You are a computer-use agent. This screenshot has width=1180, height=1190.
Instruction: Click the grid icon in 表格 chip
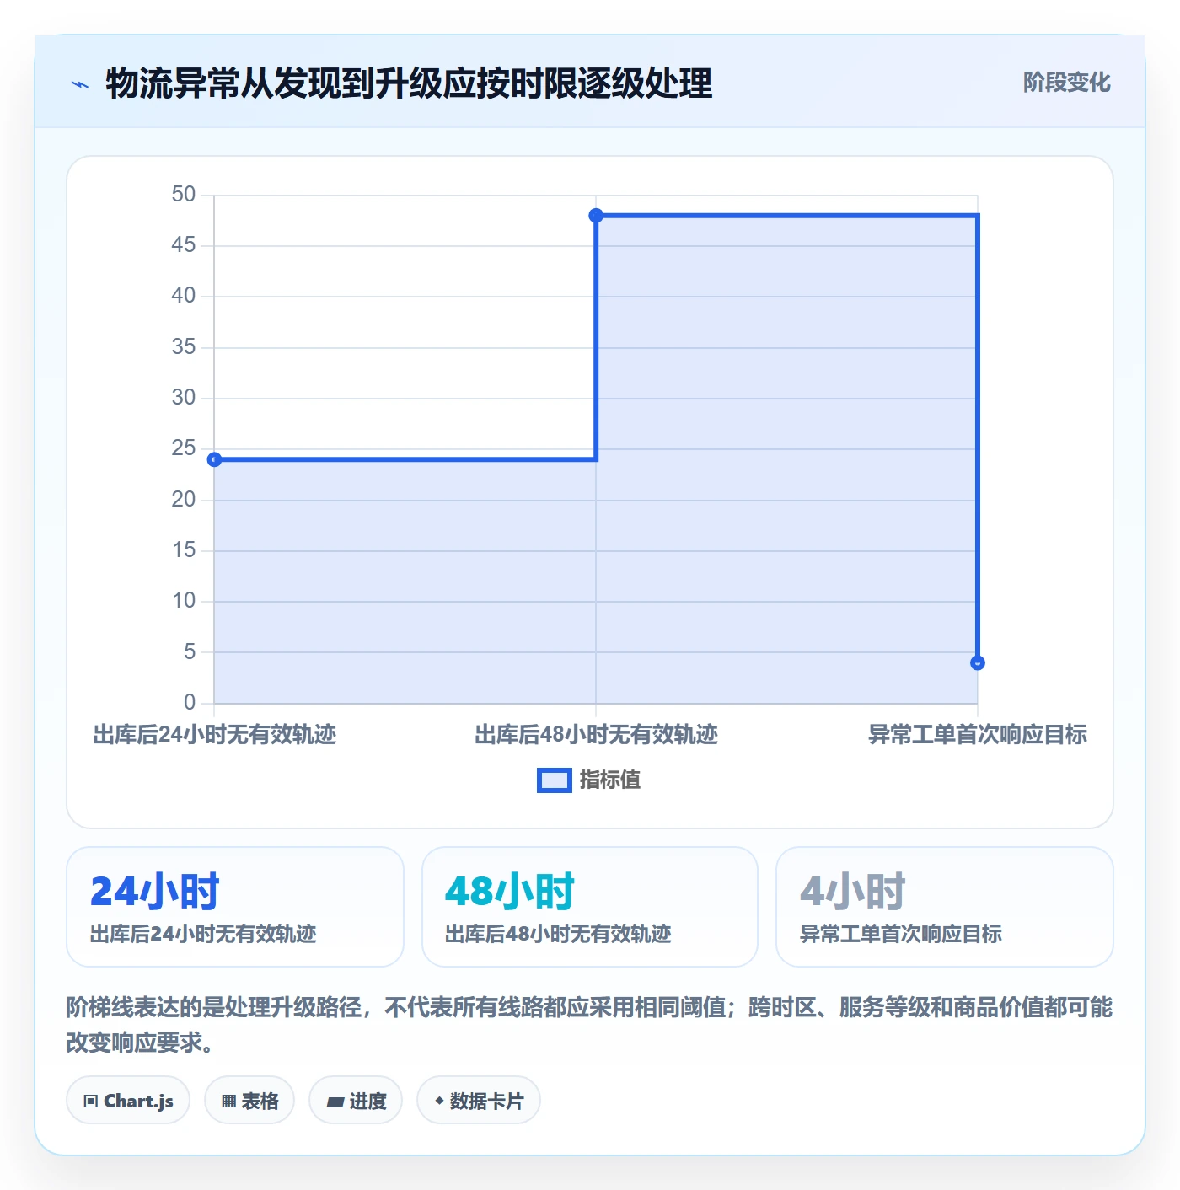point(228,1102)
